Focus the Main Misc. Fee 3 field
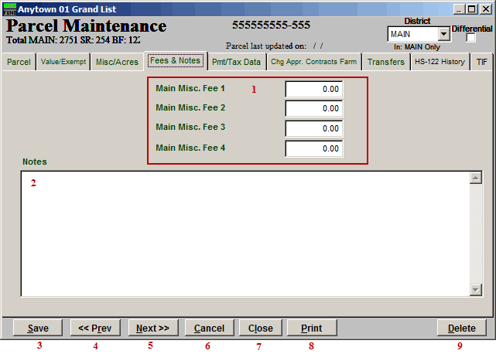This screenshot has height=354, width=496. [313, 128]
